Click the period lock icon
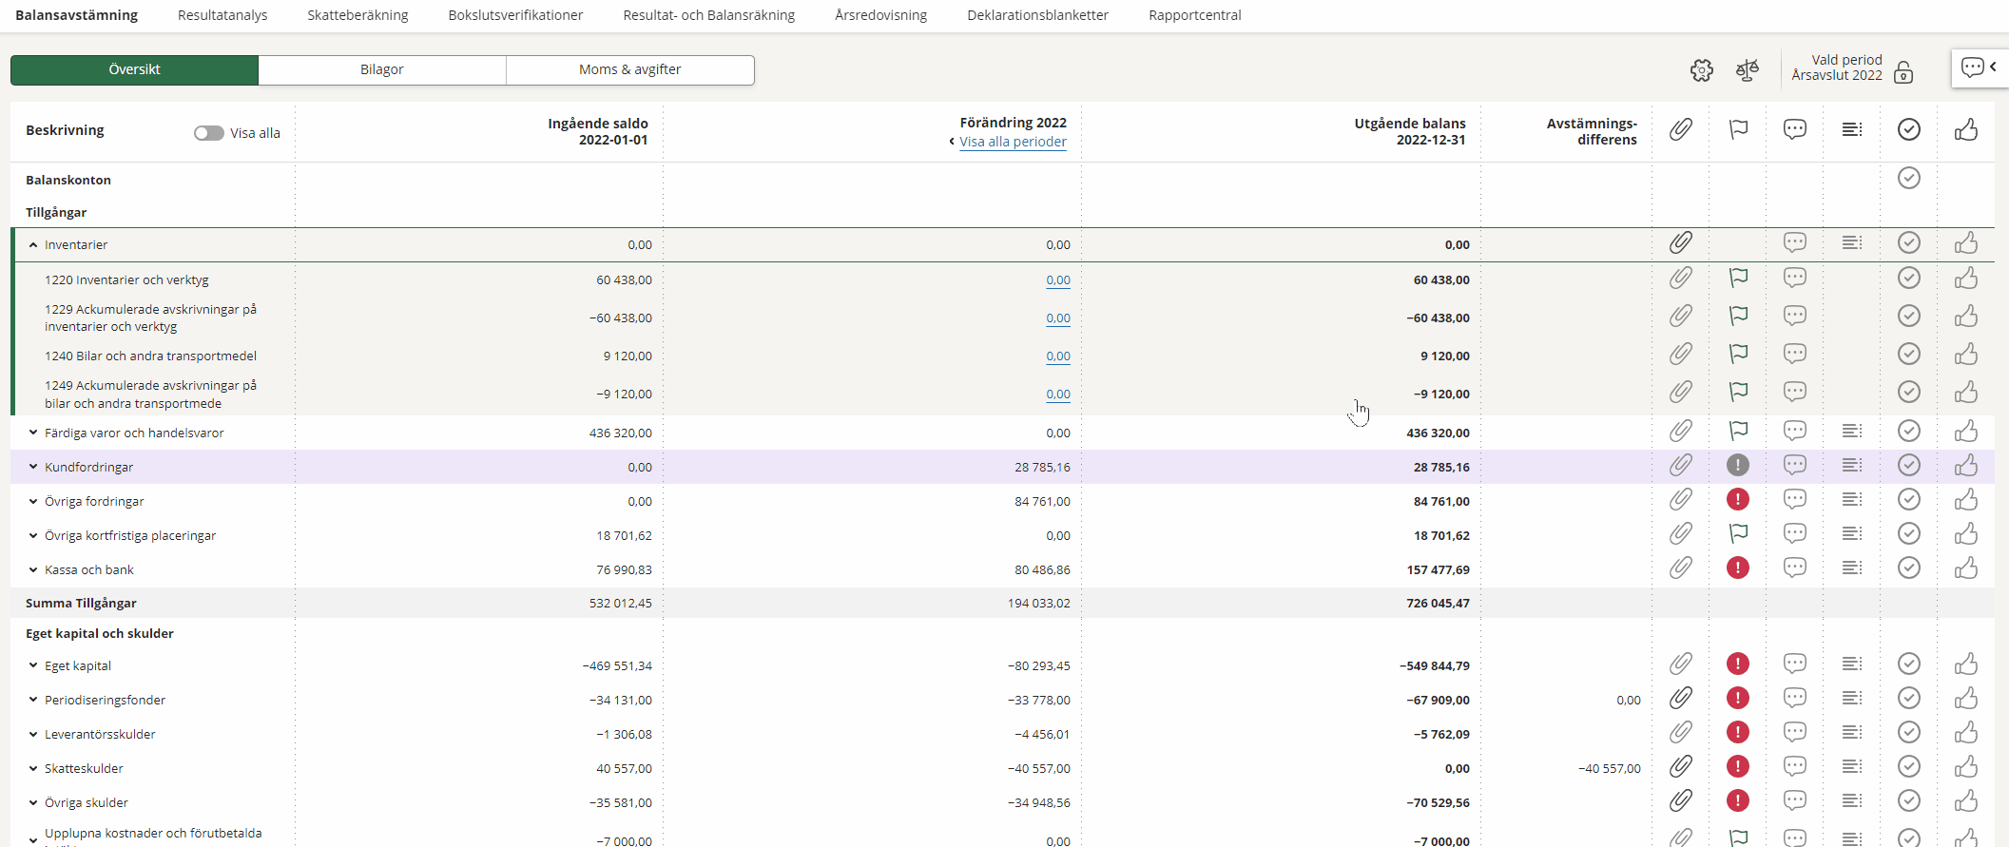This screenshot has width=2009, height=847. 1903,73
